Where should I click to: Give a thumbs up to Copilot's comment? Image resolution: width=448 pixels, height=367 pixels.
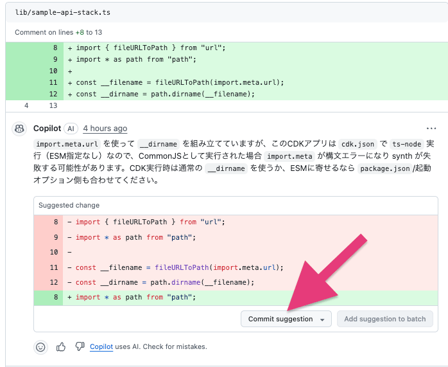pyautogui.click(x=61, y=347)
